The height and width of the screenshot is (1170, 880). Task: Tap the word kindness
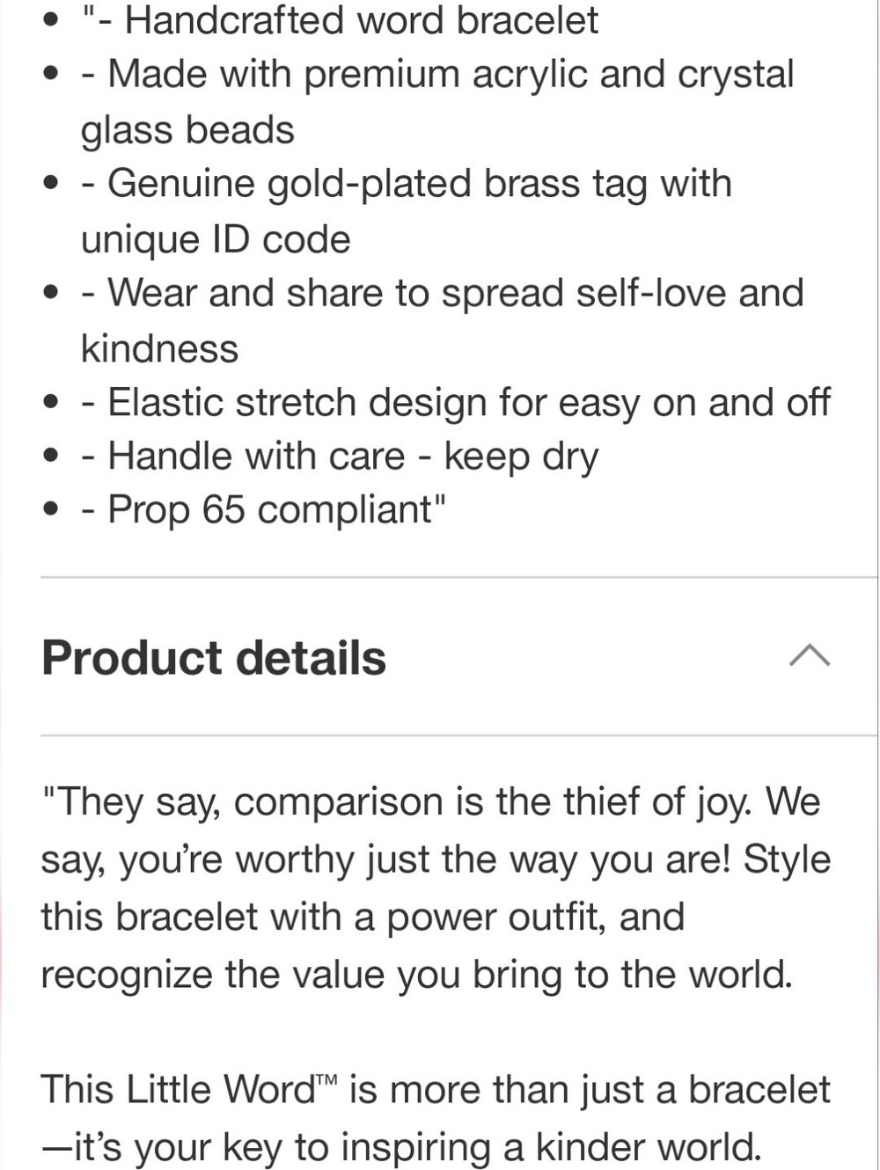[159, 349]
